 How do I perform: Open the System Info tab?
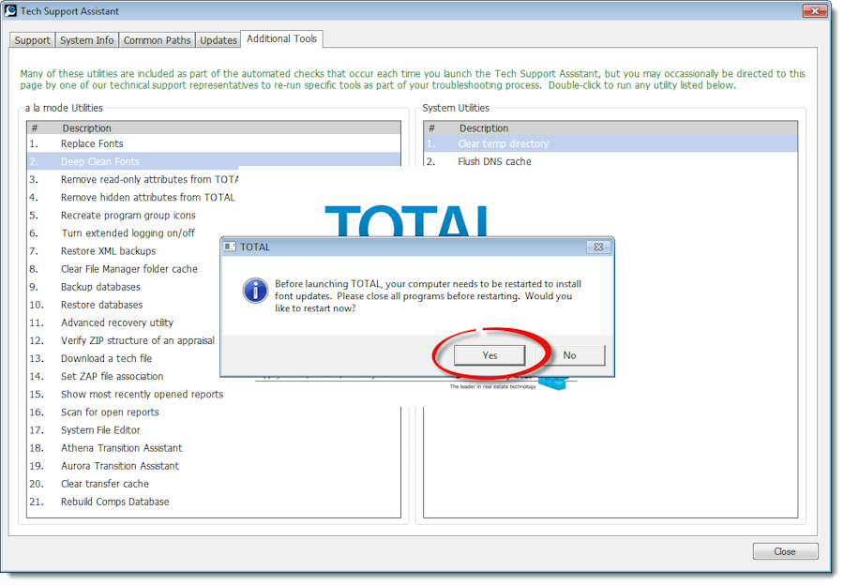click(x=86, y=40)
